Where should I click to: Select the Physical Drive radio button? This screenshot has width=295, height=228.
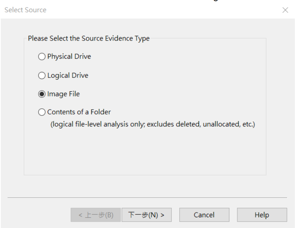tap(42, 57)
